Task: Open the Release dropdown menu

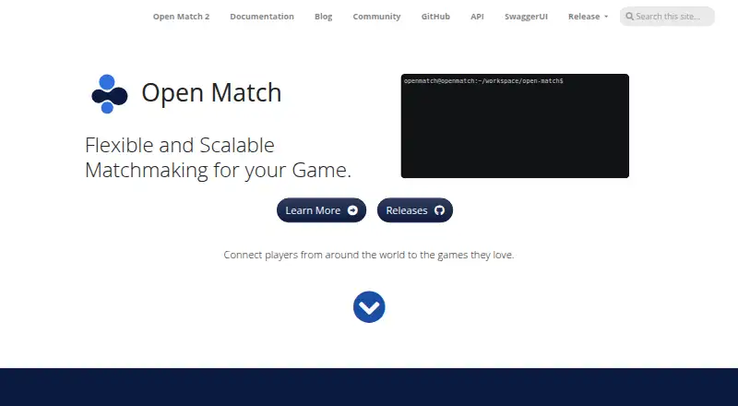Action: (x=588, y=17)
